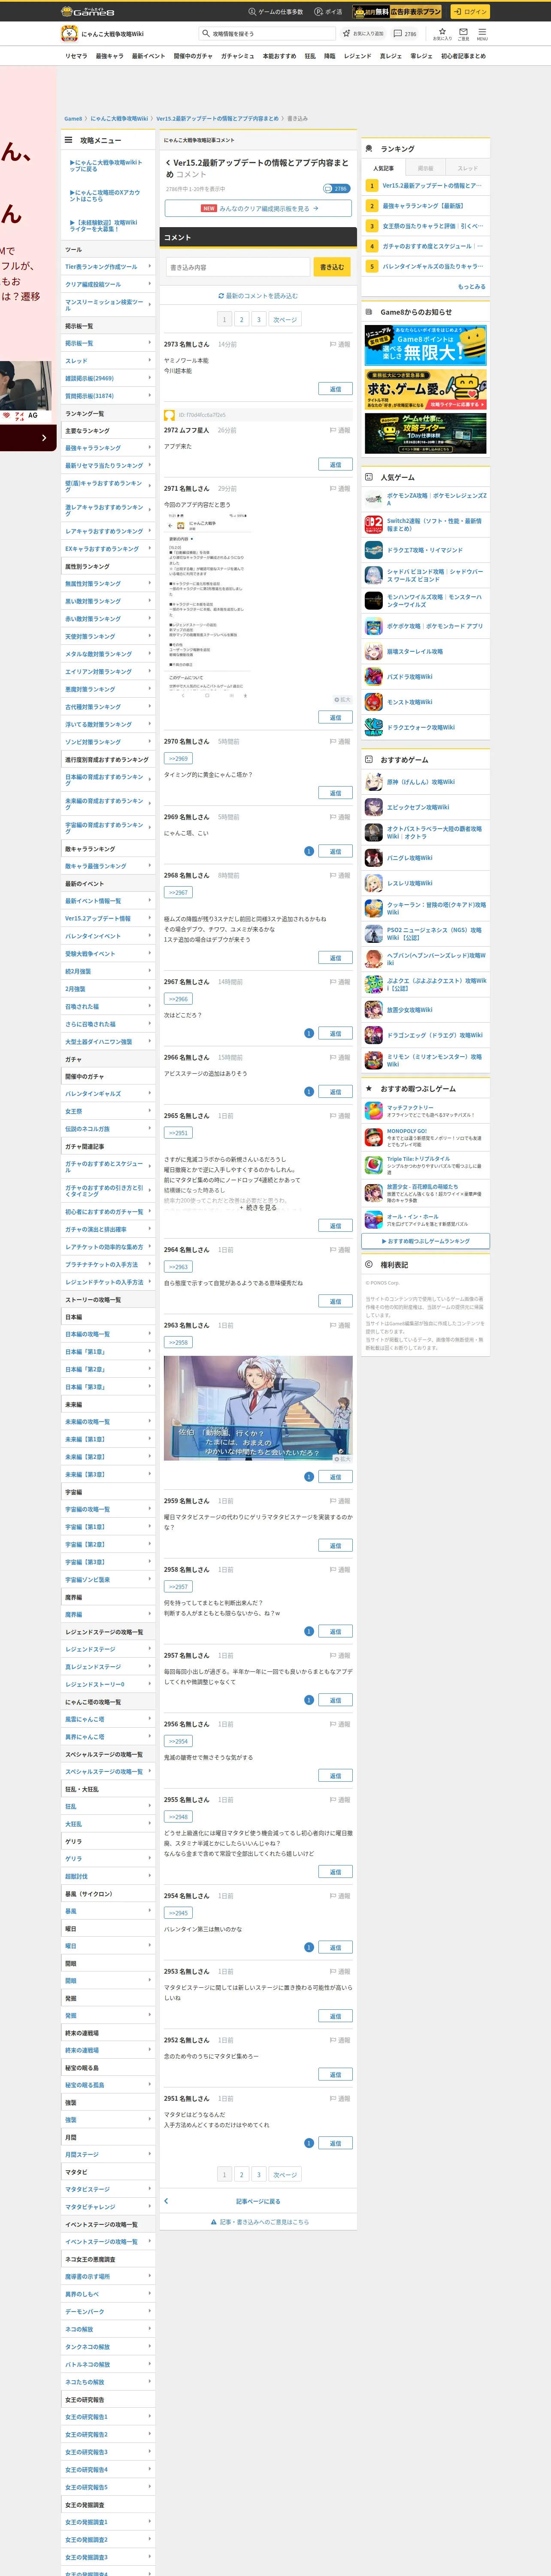Click 拡大 on the comment 2971 image

(x=342, y=700)
